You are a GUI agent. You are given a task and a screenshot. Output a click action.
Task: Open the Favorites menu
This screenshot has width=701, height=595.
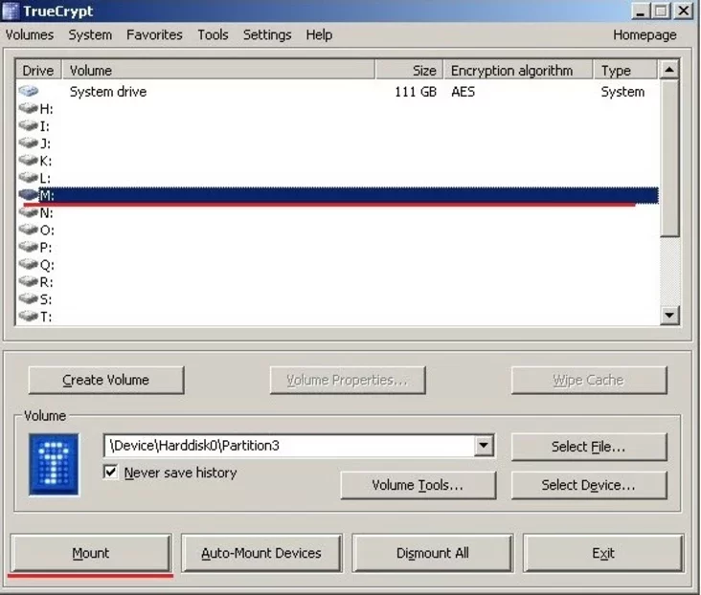[x=154, y=34]
